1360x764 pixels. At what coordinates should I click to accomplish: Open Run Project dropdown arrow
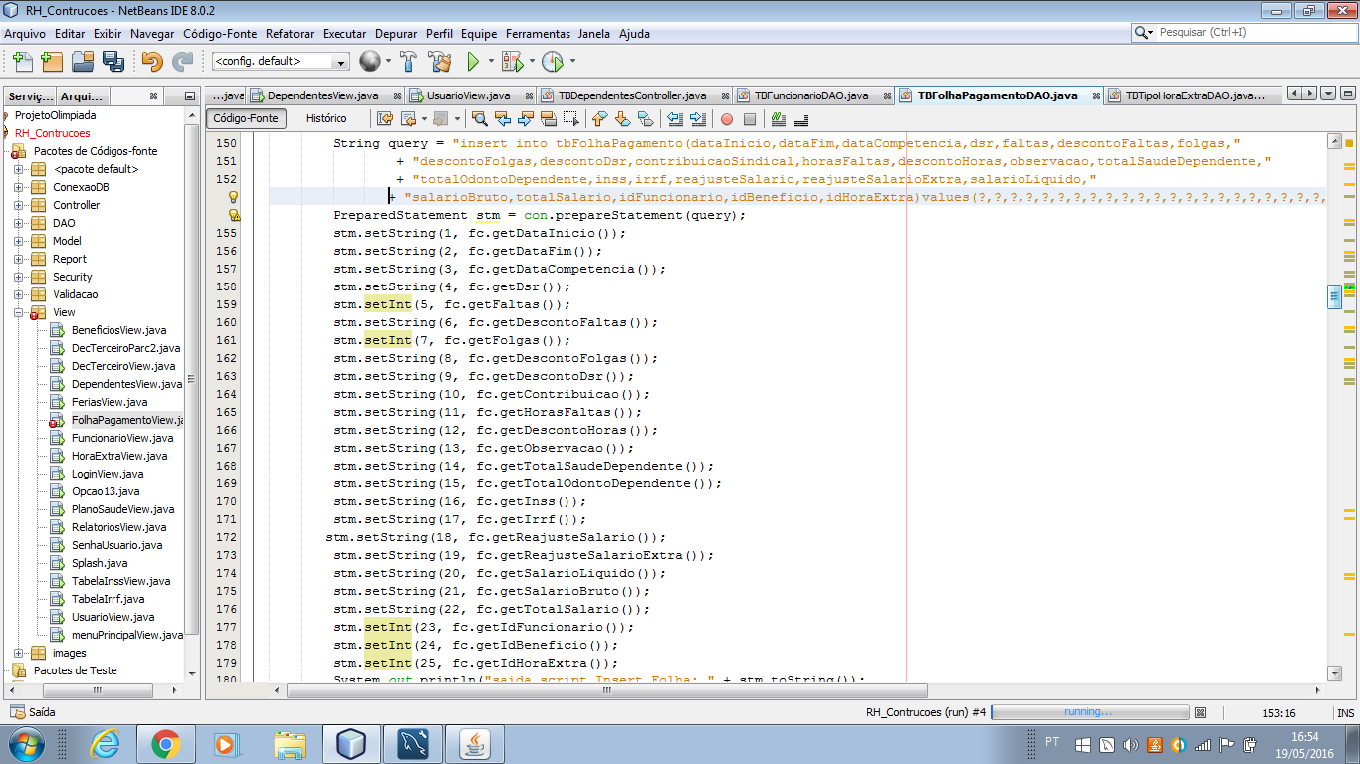coord(492,62)
